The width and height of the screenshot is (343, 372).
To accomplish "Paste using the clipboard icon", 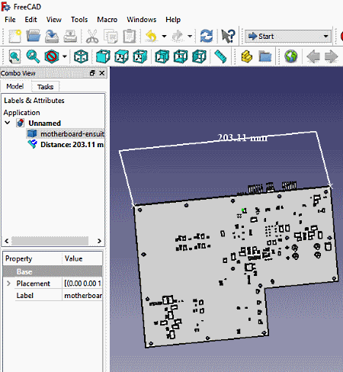I will (x=130, y=36).
